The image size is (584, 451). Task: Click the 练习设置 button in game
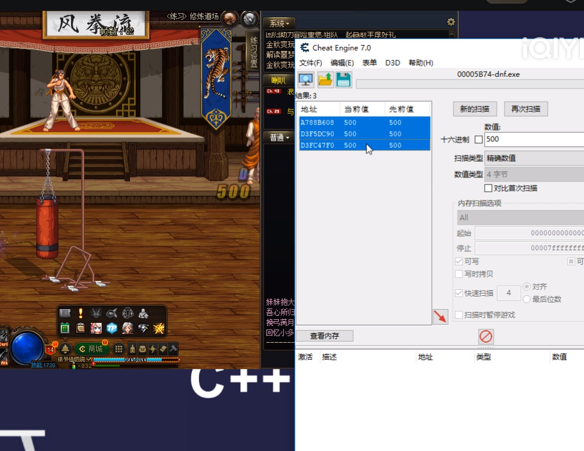(254, 51)
